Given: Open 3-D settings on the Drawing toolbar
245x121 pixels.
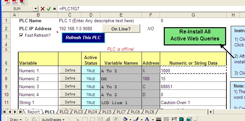Looking at the screenshot, I should tap(189, 119).
